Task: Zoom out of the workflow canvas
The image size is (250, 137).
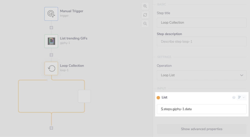Action: tap(145, 24)
